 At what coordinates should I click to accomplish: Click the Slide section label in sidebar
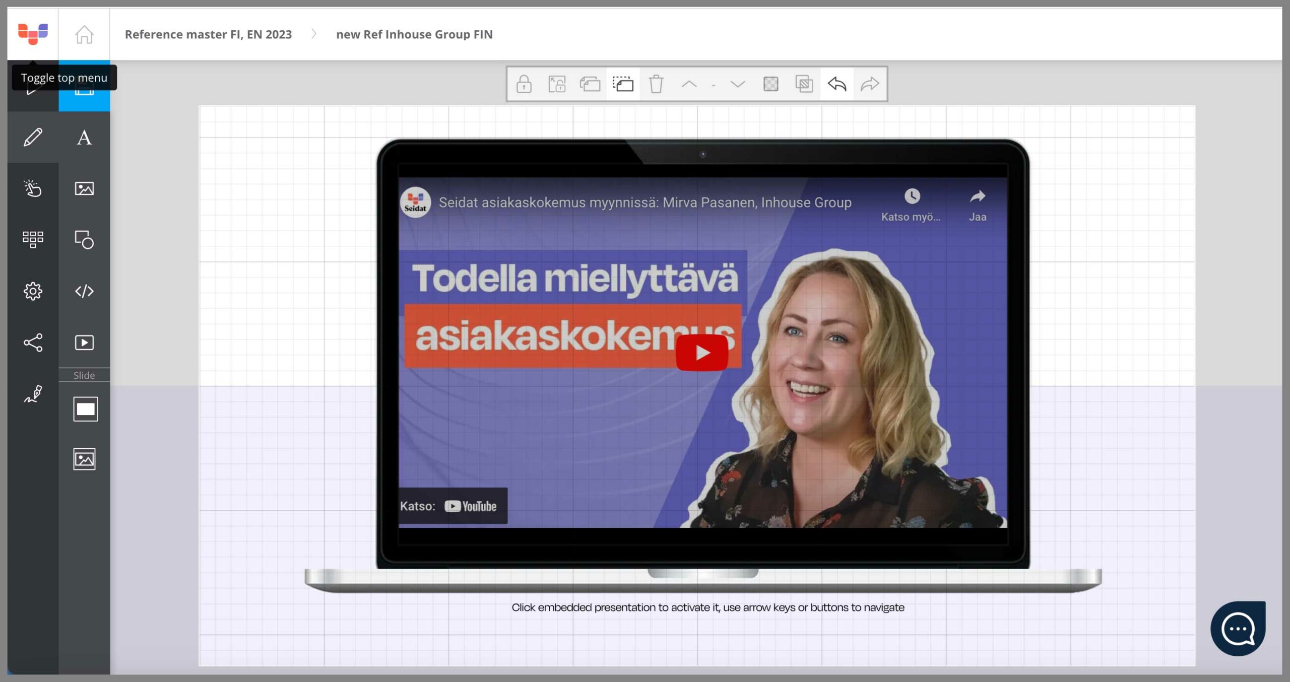(x=84, y=375)
